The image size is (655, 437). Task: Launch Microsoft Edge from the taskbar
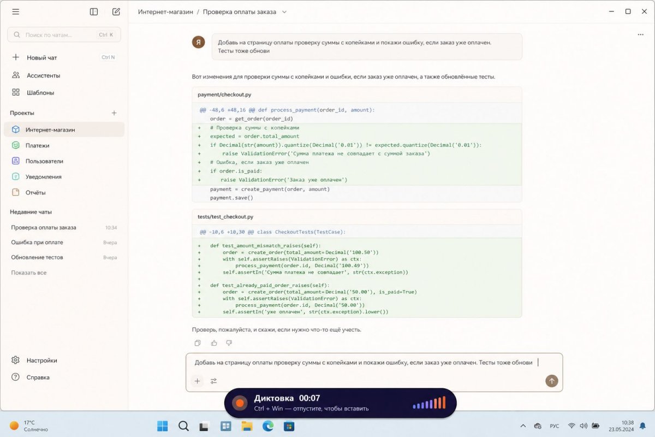(x=267, y=426)
